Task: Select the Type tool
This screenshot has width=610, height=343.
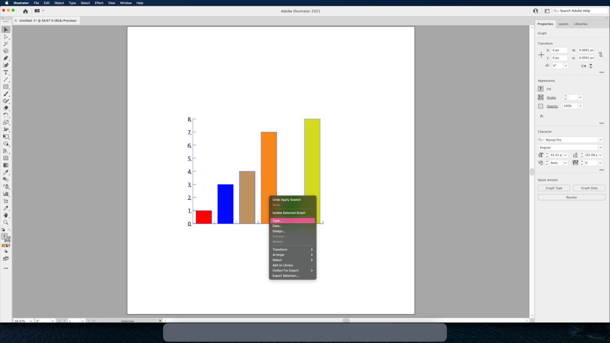Action: 6,72
